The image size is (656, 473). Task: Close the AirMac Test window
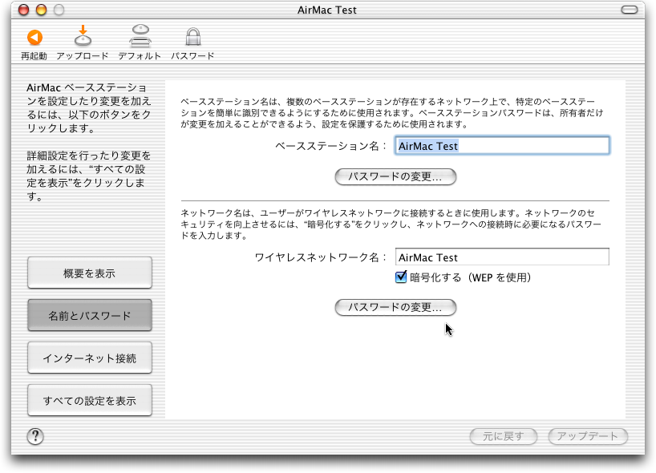click(23, 10)
